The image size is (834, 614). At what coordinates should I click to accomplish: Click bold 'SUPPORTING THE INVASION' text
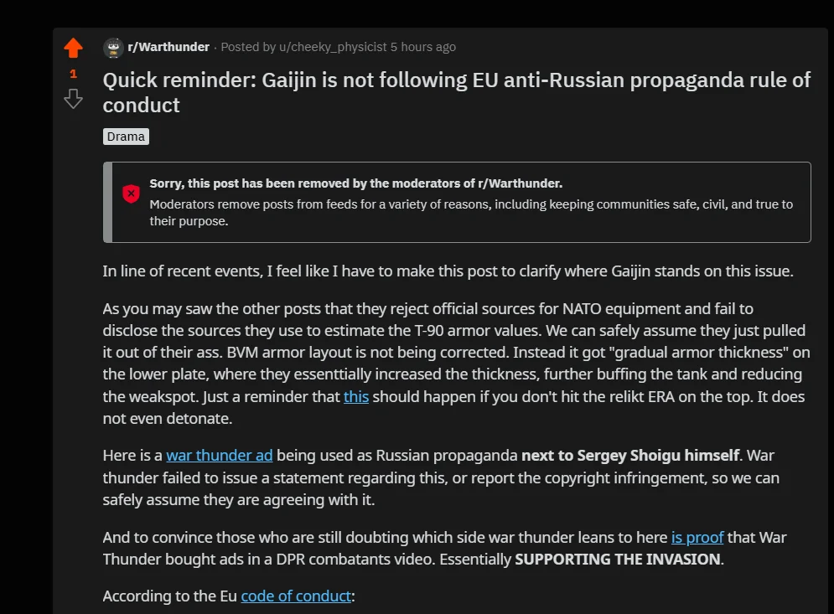coord(618,560)
